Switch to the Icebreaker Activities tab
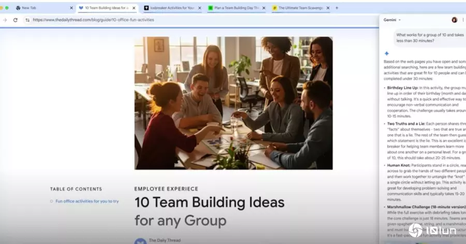466x244 pixels. pos(171,8)
